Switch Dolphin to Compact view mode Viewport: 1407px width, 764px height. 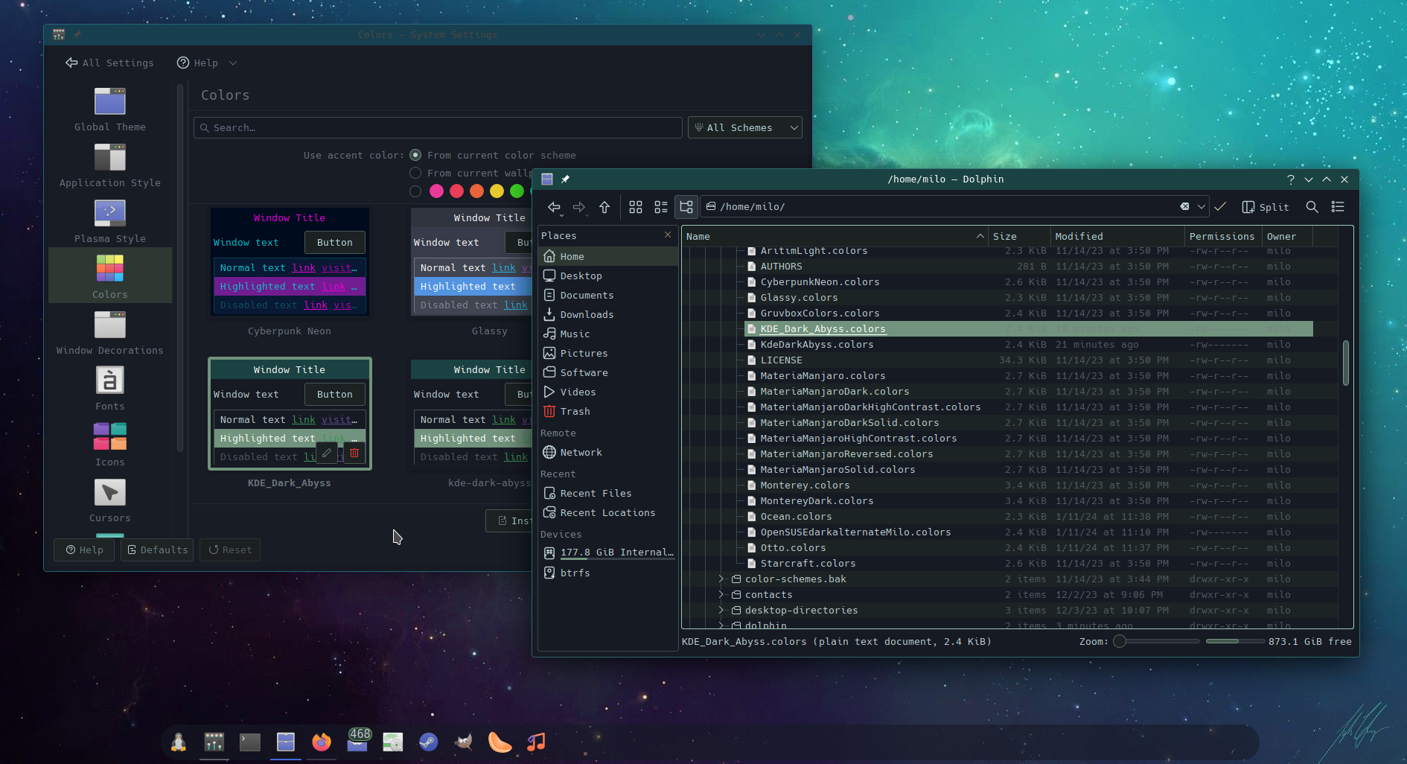coord(661,207)
